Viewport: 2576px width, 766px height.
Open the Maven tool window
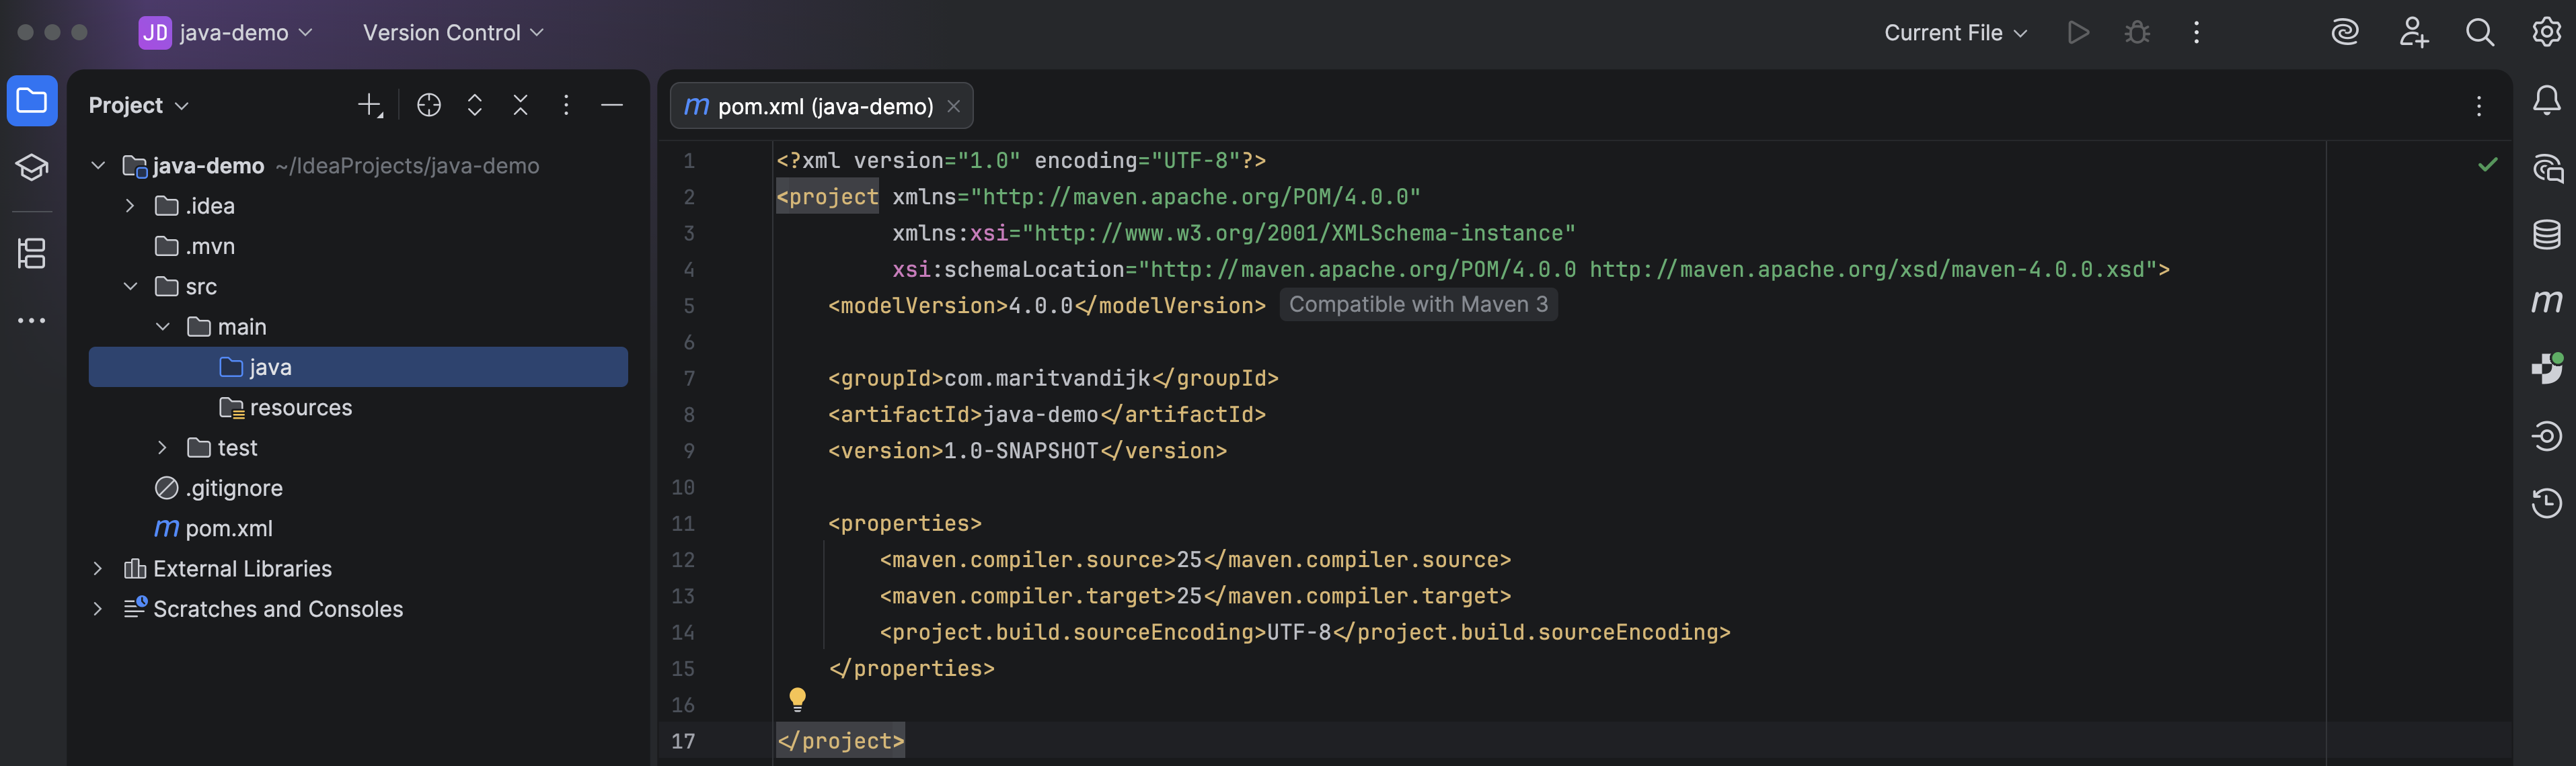click(x=2546, y=302)
